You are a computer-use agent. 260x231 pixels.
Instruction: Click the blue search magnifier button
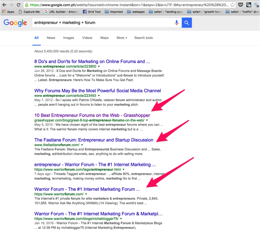tap(187, 23)
